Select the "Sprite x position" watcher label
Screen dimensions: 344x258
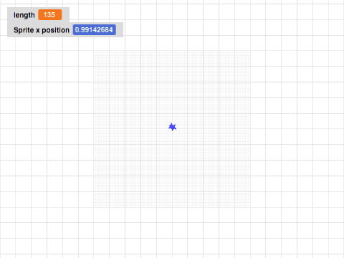point(42,30)
